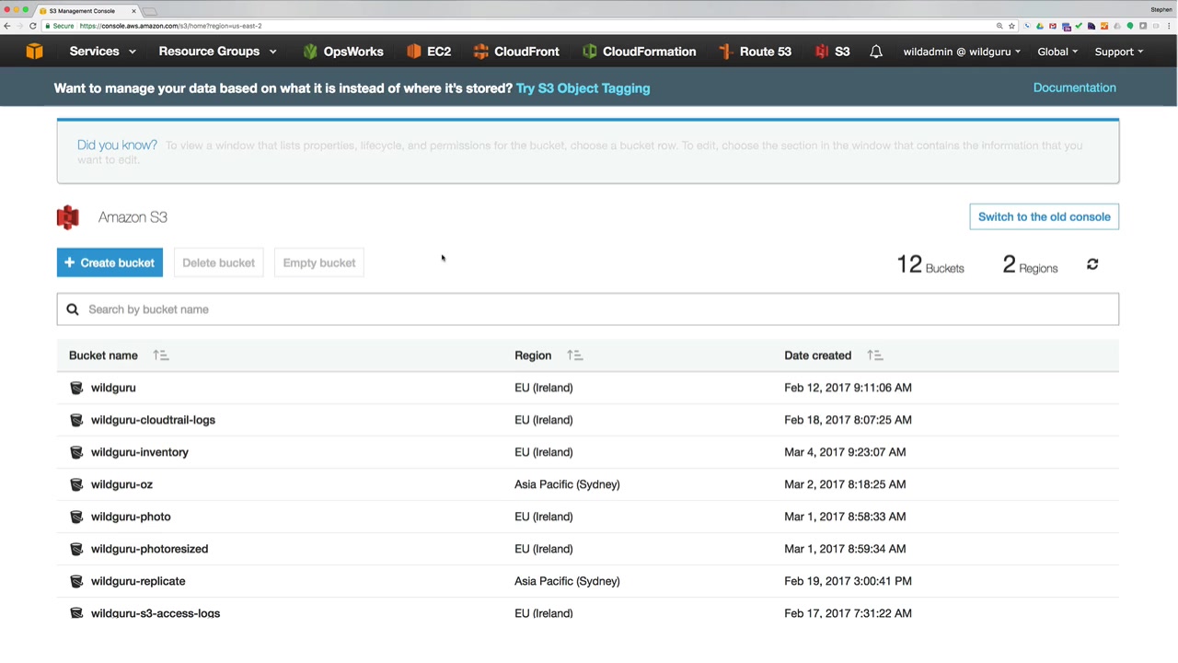Open the wildguru-s3-access-logs bucket
Viewport: 1178px width, 663px height.
click(x=156, y=613)
